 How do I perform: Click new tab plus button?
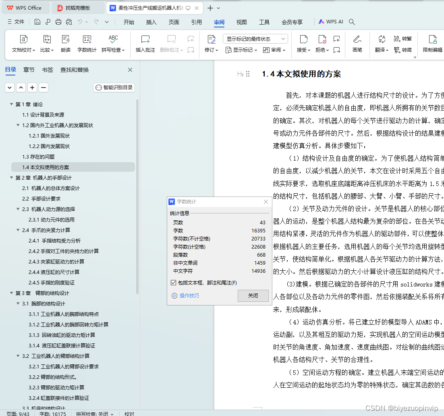210,8
